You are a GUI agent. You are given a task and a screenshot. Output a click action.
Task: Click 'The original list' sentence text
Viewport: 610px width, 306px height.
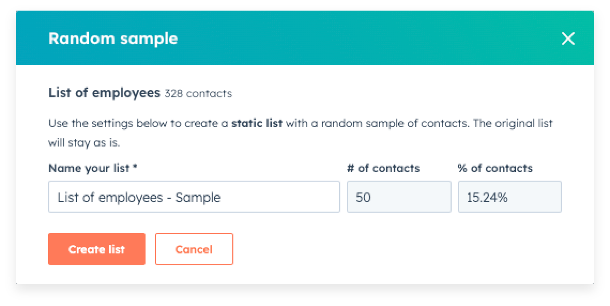(512, 124)
